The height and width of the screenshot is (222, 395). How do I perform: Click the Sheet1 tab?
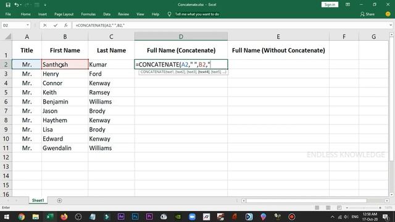tap(38, 200)
